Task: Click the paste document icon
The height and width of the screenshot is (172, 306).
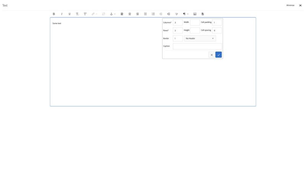Action: point(203,14)
